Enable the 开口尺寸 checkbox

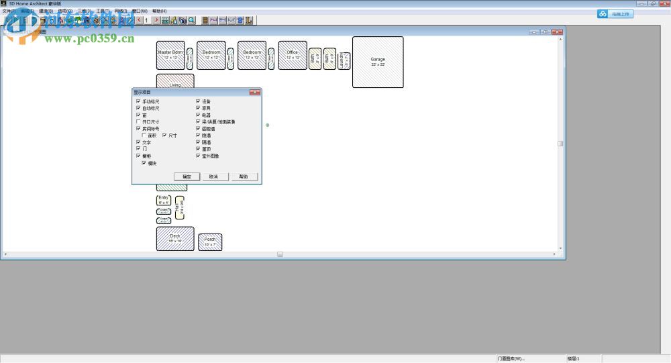point(138,121)
